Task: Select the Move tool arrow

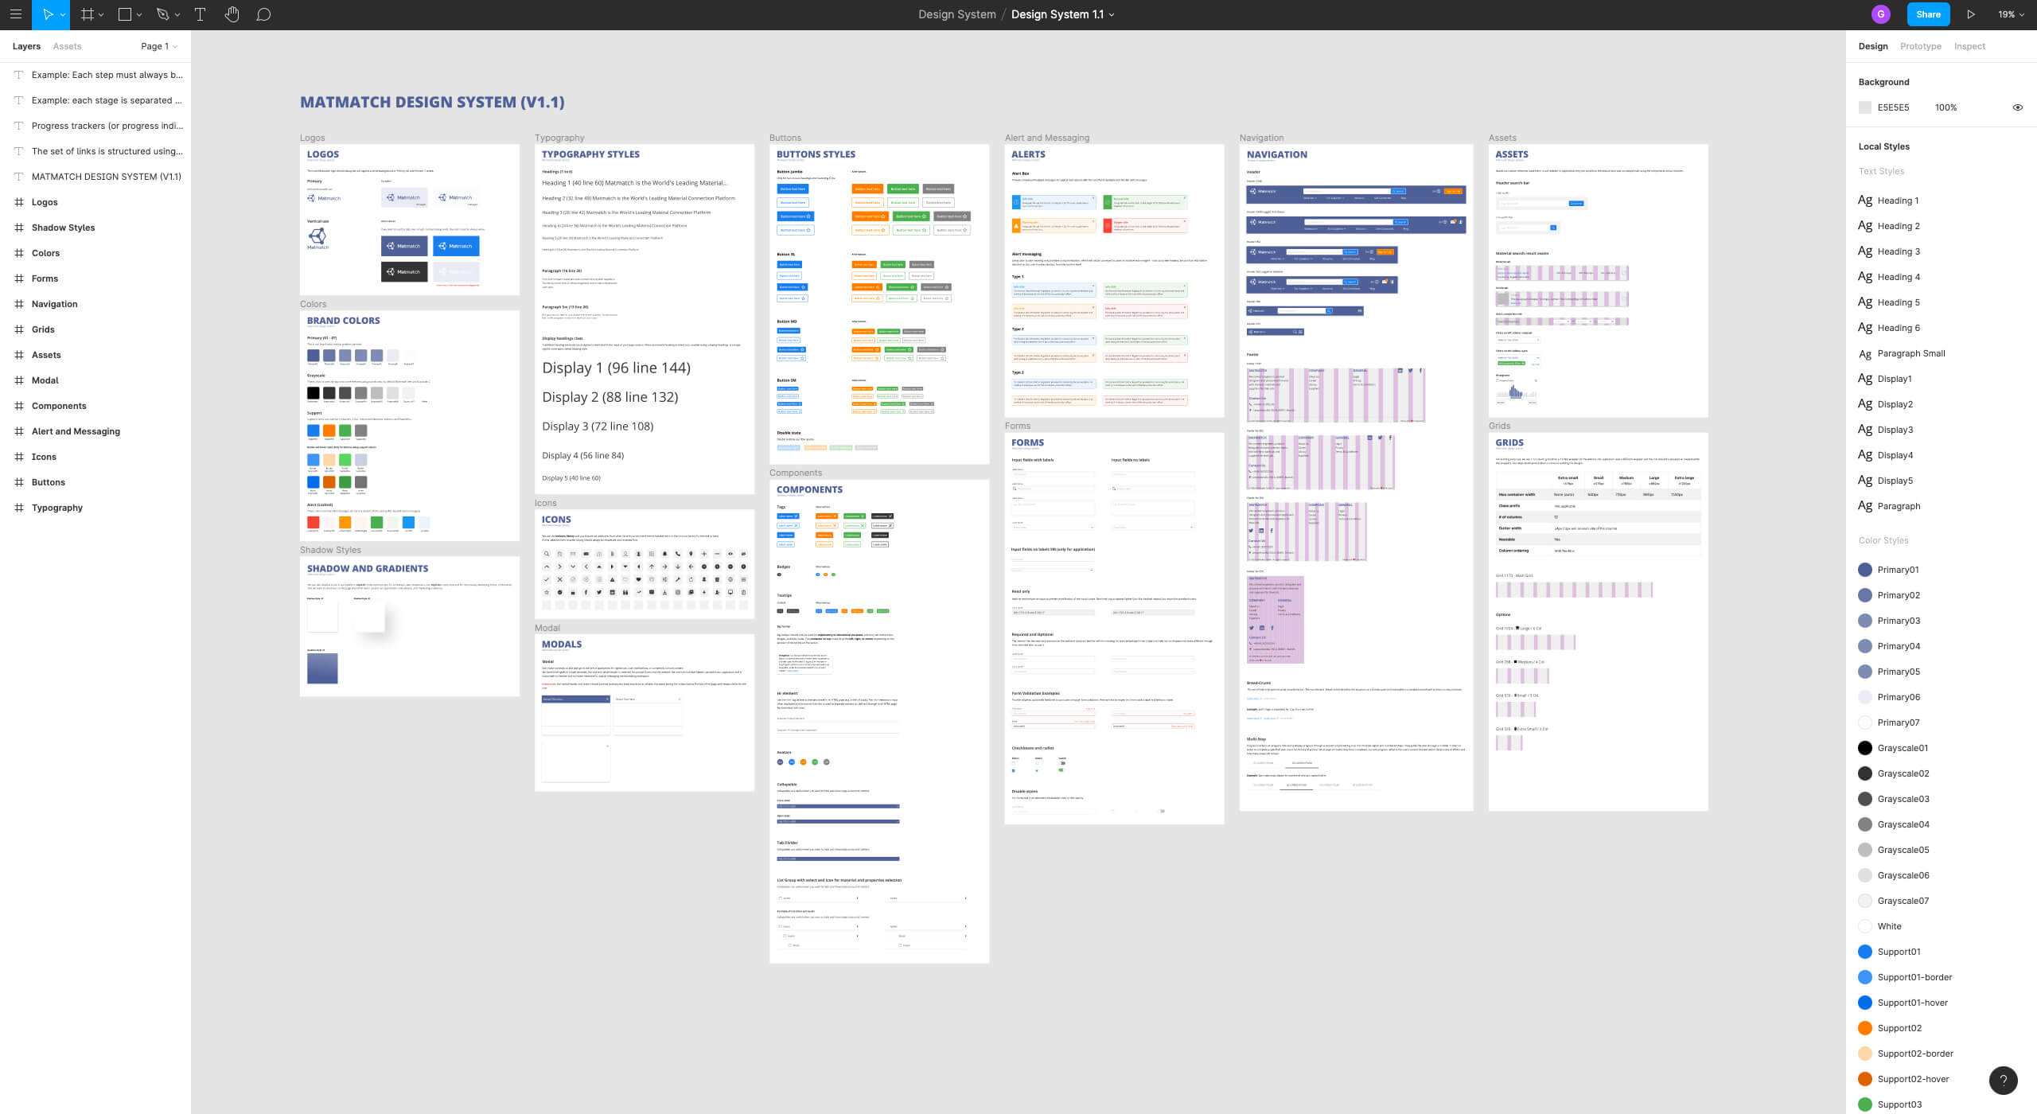Action: 48,14
